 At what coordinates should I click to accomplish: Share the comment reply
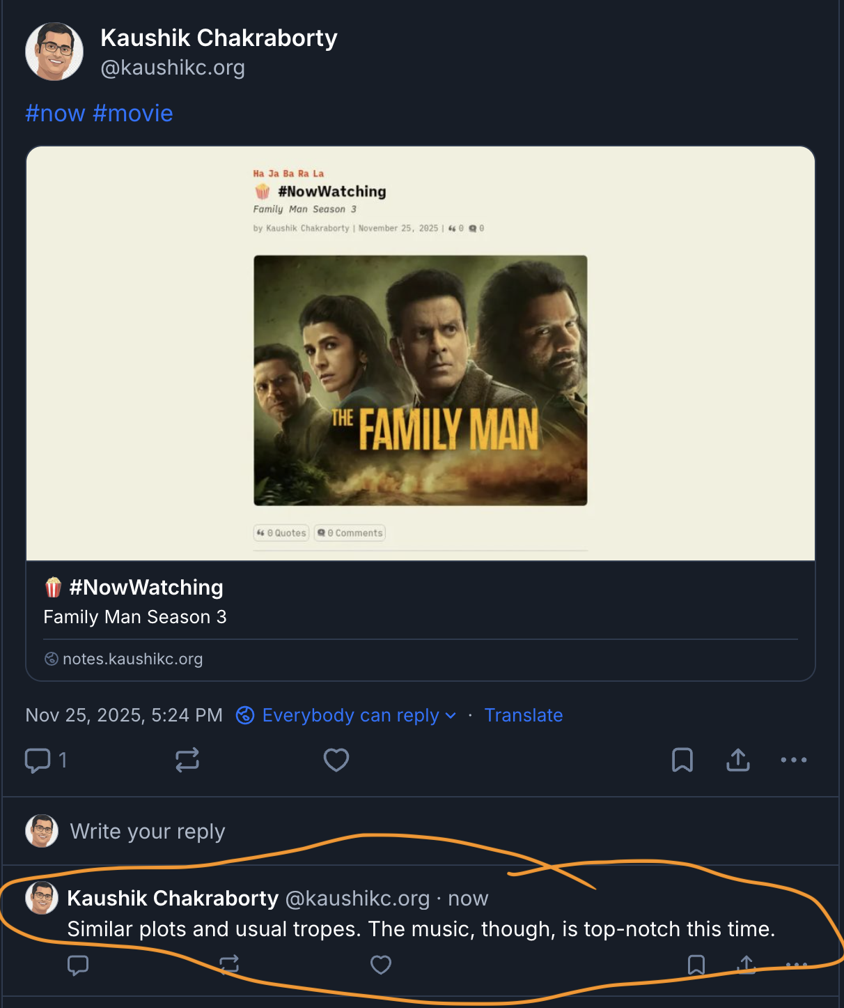click(x=747, y=965)
